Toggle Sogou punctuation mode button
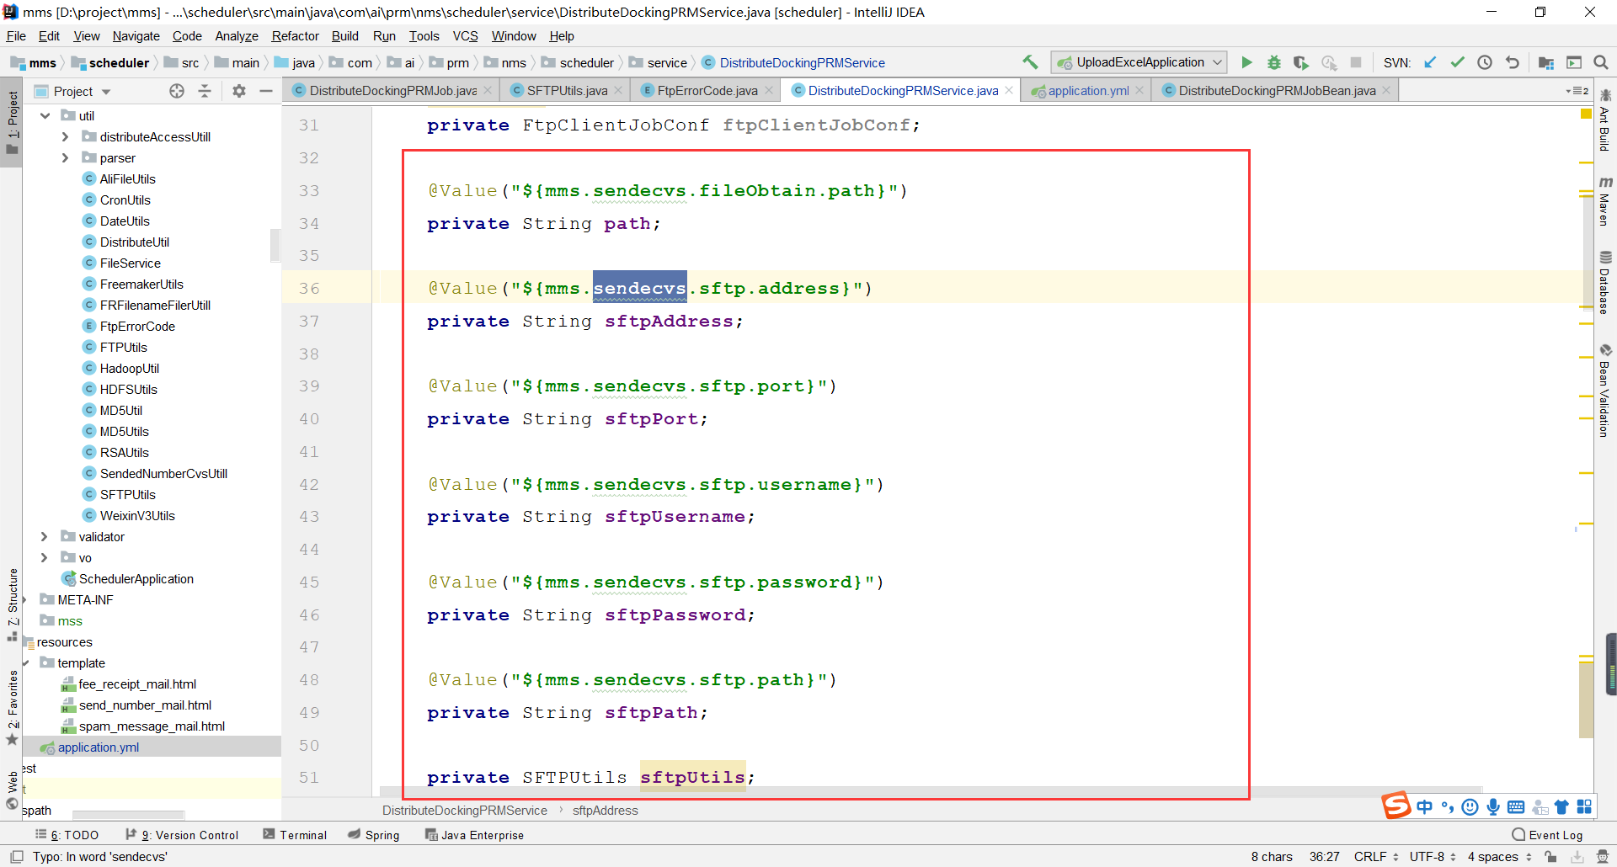Viewport: 1617px width, 867px height. 1448,807
